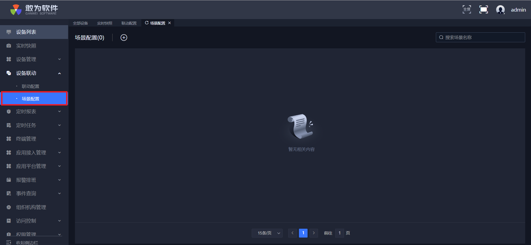Viewport: 531px width, 245px height.
Task: Click the 应用平台管理 grid icon
Action: pyautogui.click(x=9, y=166)
